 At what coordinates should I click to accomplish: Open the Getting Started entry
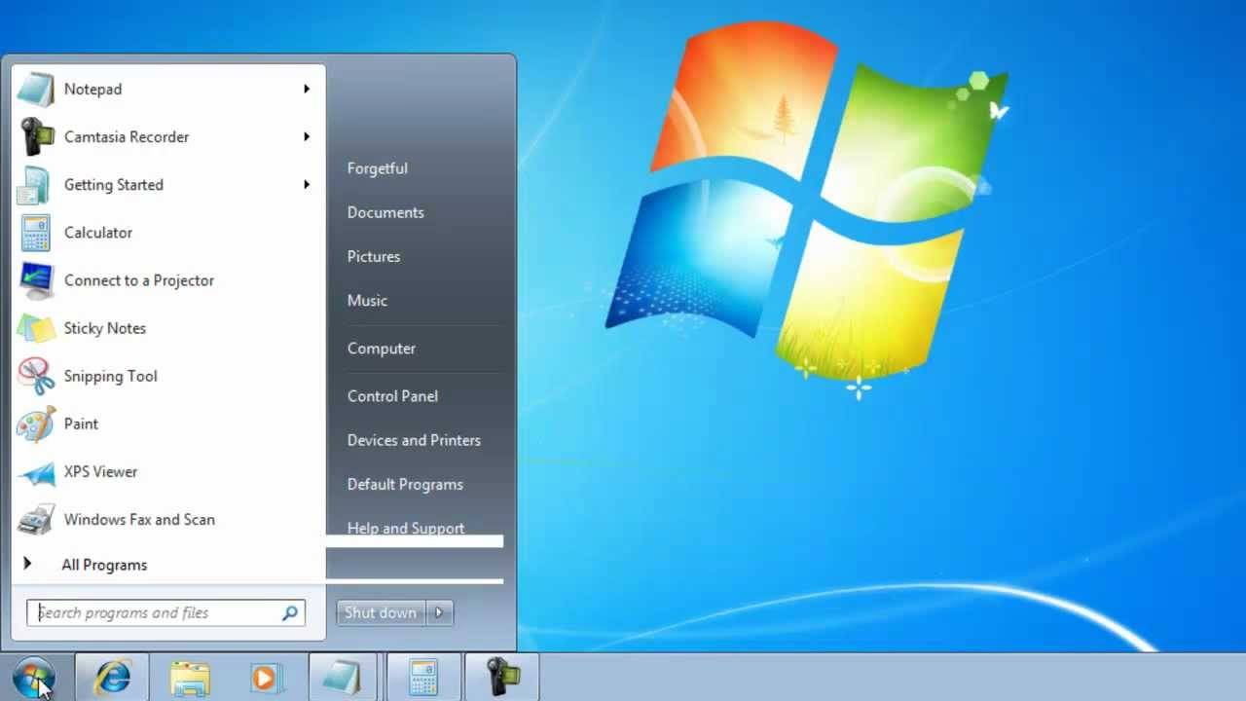coord(167,184)
